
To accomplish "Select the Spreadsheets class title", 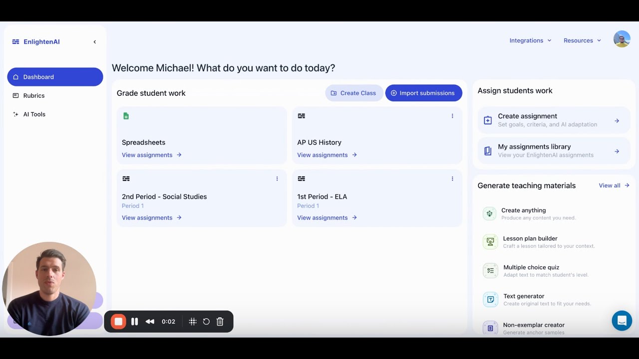I will [x=143, y=143].
